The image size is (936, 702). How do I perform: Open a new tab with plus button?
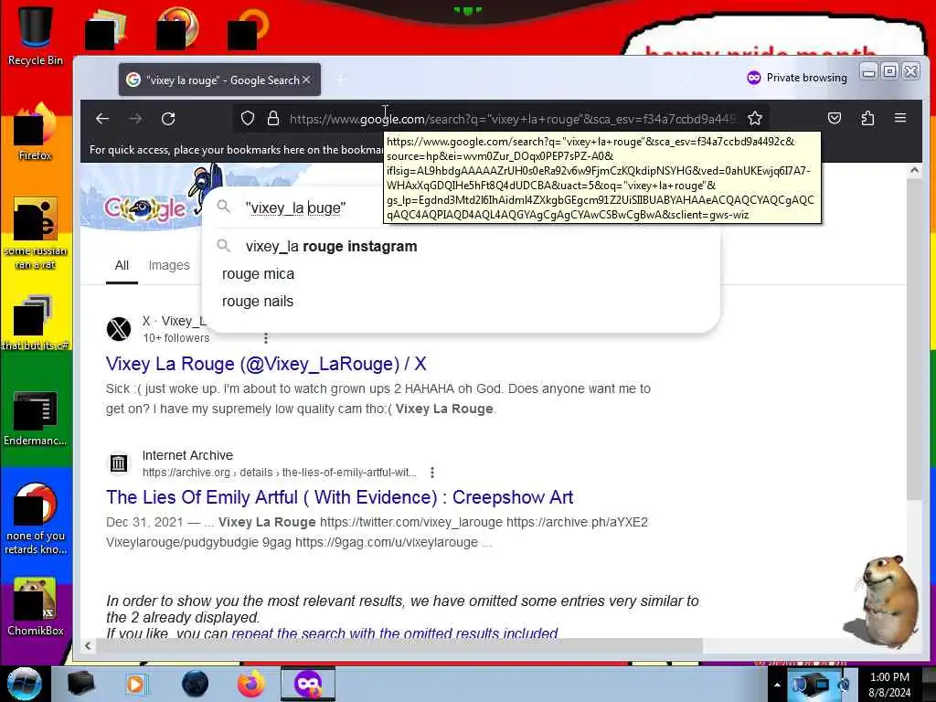[341, 80]
